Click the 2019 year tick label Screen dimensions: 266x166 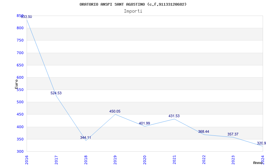(115, 160)
